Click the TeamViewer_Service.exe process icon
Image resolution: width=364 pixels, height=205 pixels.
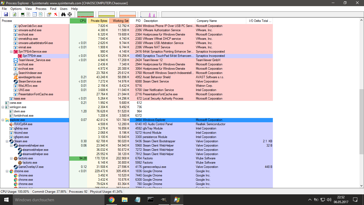coord(16,60)
